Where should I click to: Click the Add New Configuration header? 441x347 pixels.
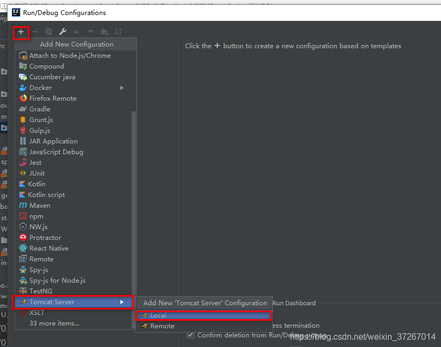coord(77,44)
